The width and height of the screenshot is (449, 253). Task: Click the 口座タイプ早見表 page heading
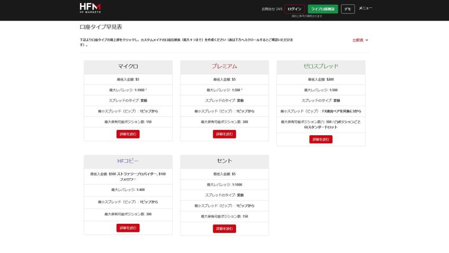(101, 27)
